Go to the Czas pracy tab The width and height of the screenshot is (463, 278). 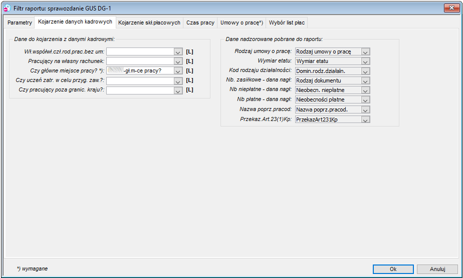tap(200, 22)
